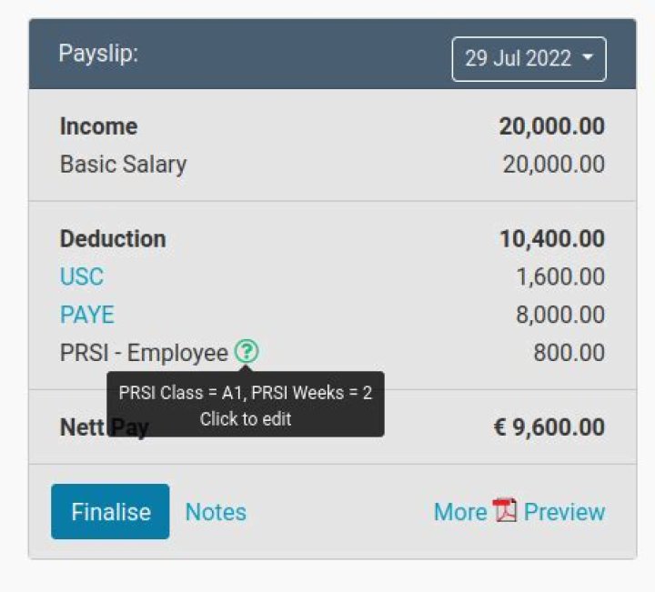Click the PRSI - Employee label
Image resolution: width=655 pixels, height=592 pixels.
pyautogui.click(x=144, y=353)
